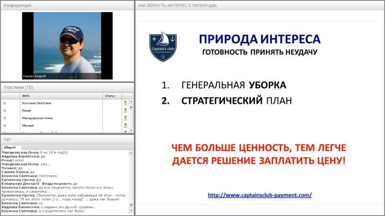Click the chat scrollbar down arrow
The image size is (385, 216).
click(131, 211)
